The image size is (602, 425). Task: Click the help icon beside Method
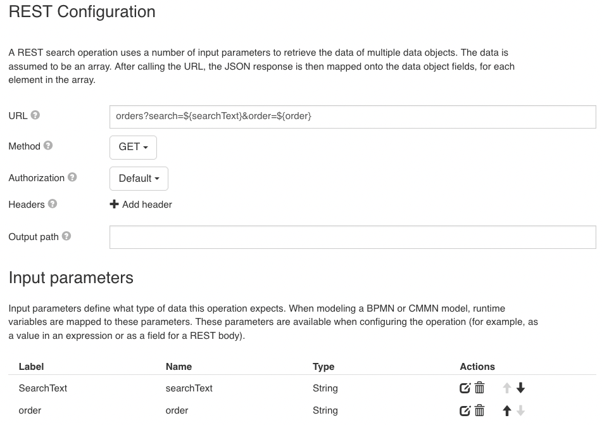point(48,146)
